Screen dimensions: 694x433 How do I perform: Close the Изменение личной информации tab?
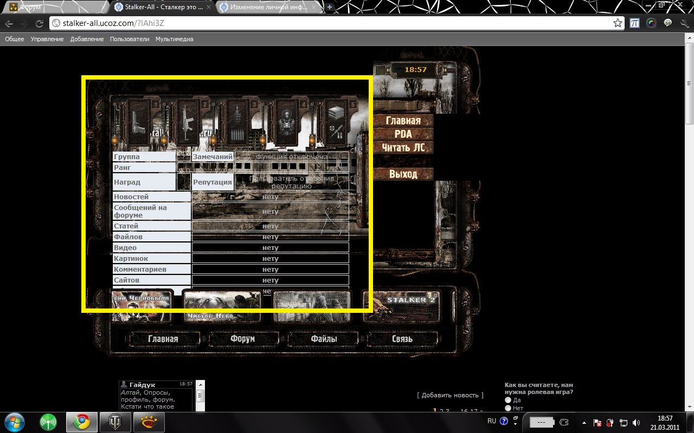(314, 7)
